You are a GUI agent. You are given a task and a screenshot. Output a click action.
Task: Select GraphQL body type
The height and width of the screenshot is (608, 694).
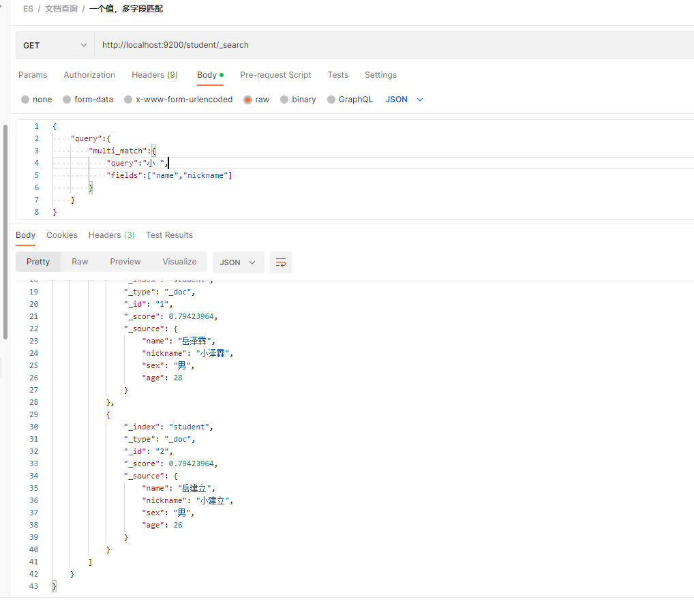pos(332,100)
